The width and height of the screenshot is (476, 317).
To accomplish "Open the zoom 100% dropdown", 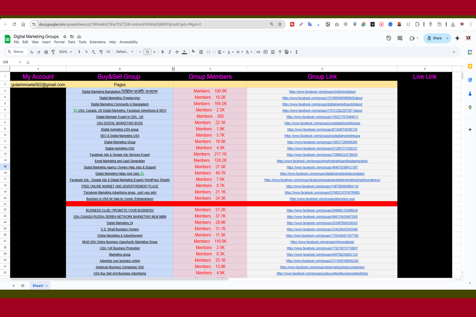I will [x=65, y=52].
